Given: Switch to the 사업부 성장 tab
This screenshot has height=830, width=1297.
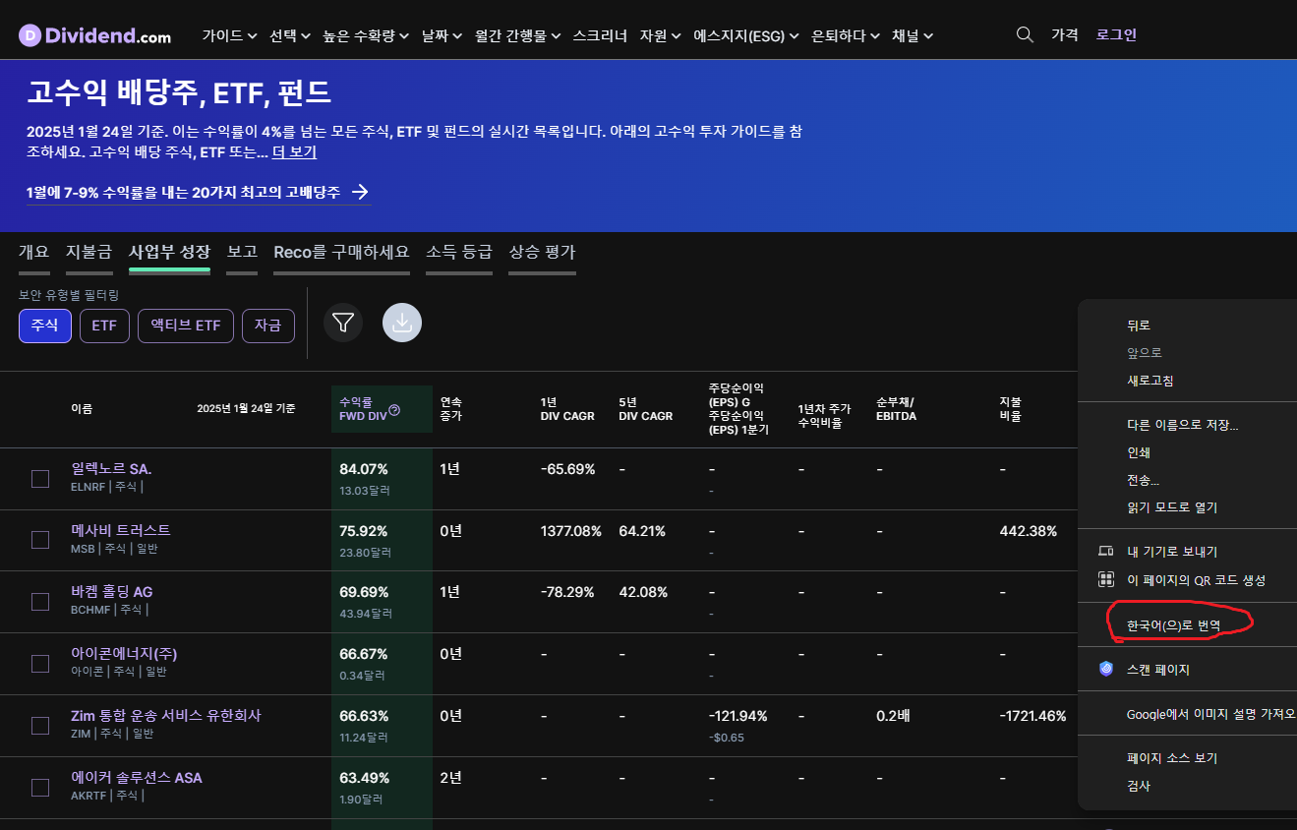Looking at the screenshot, I should pos(169,252).
